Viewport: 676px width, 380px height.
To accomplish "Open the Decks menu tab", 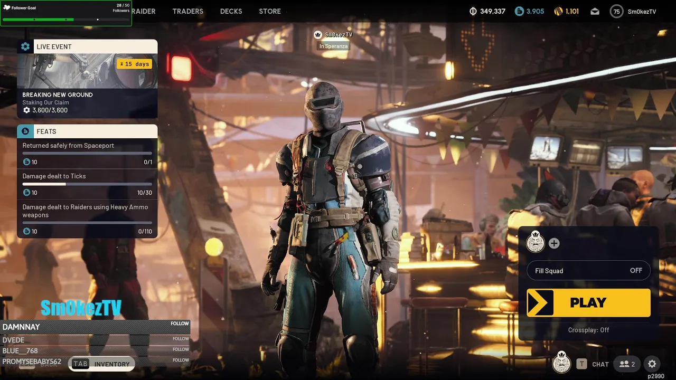I will pos(231,11).
